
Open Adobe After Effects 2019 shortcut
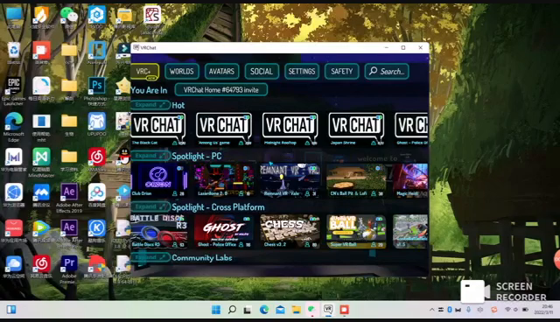tap(69, 198)
